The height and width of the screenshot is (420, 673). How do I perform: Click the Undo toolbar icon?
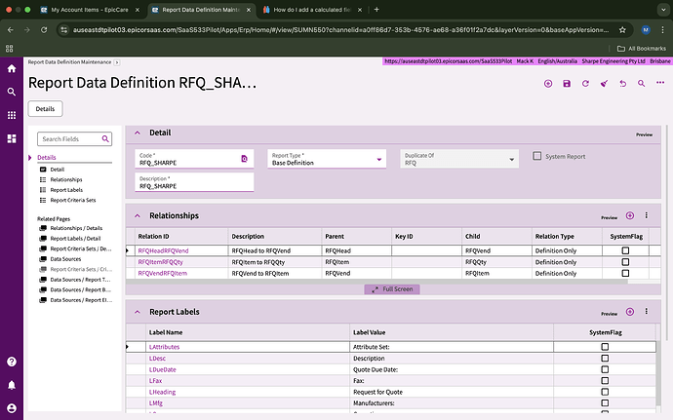(623, 84)
